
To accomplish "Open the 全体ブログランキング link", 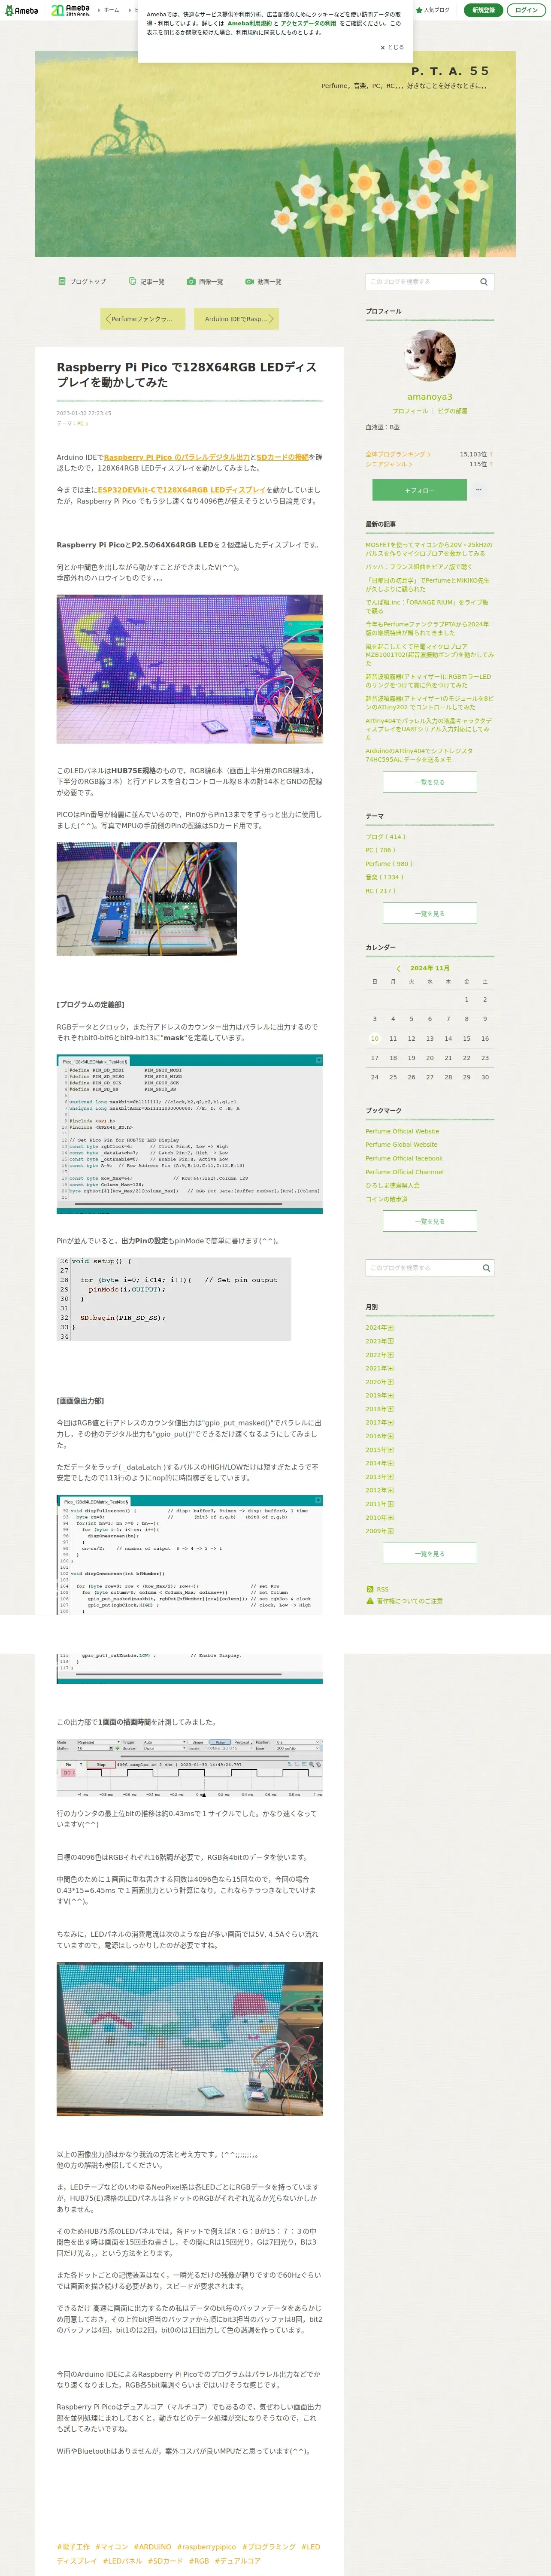I will tap(398, 454).
